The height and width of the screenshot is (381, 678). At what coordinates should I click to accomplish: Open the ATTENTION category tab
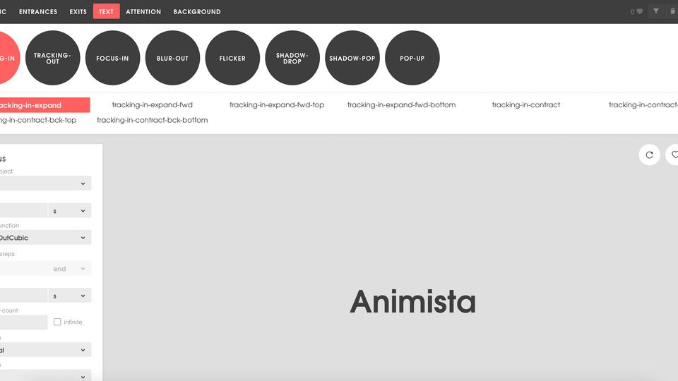[x=143, y=12]
